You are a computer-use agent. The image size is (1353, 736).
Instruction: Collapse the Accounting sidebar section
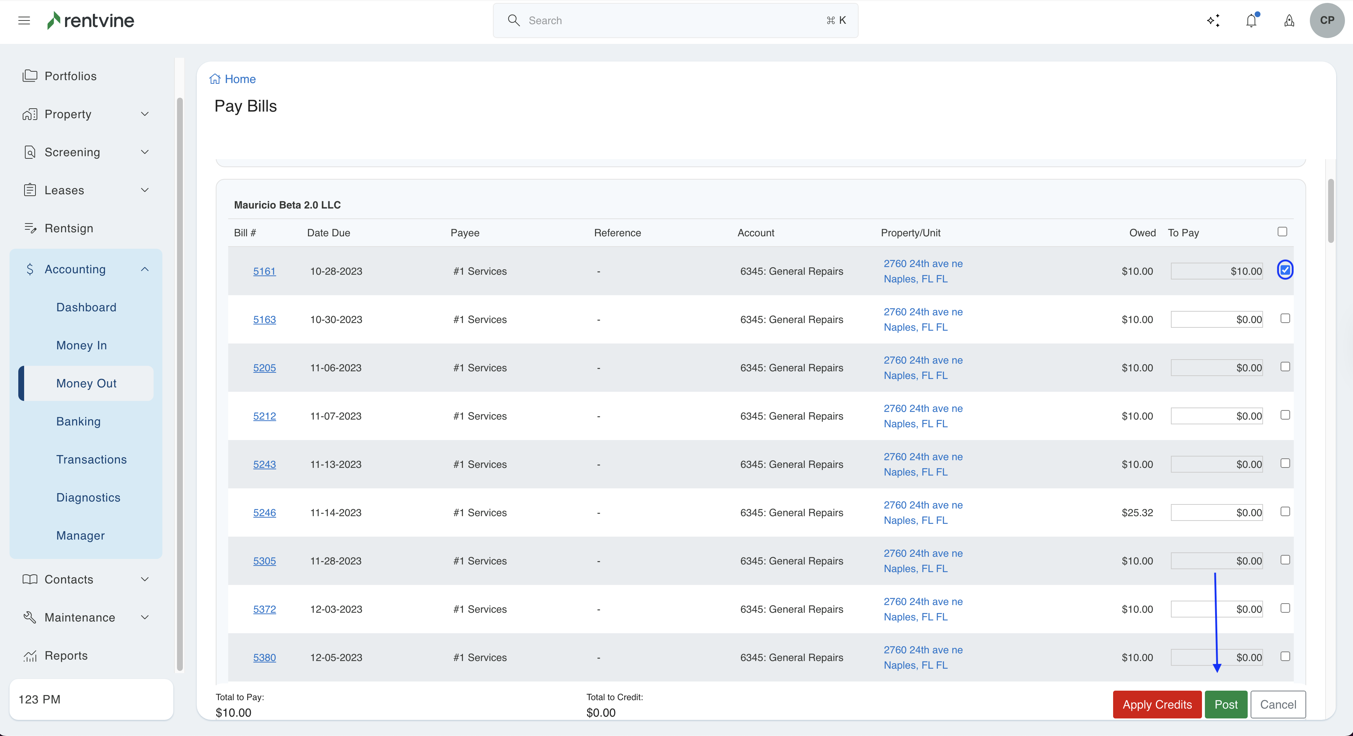pos(145,269)
